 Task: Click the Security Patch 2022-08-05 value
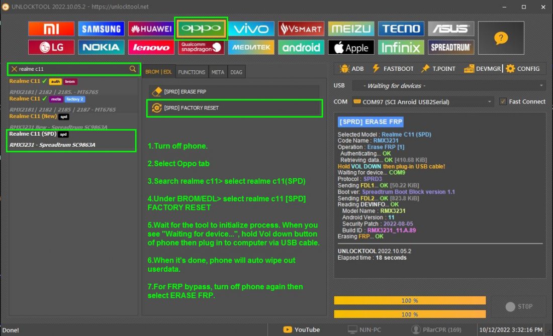coord(398,223)
